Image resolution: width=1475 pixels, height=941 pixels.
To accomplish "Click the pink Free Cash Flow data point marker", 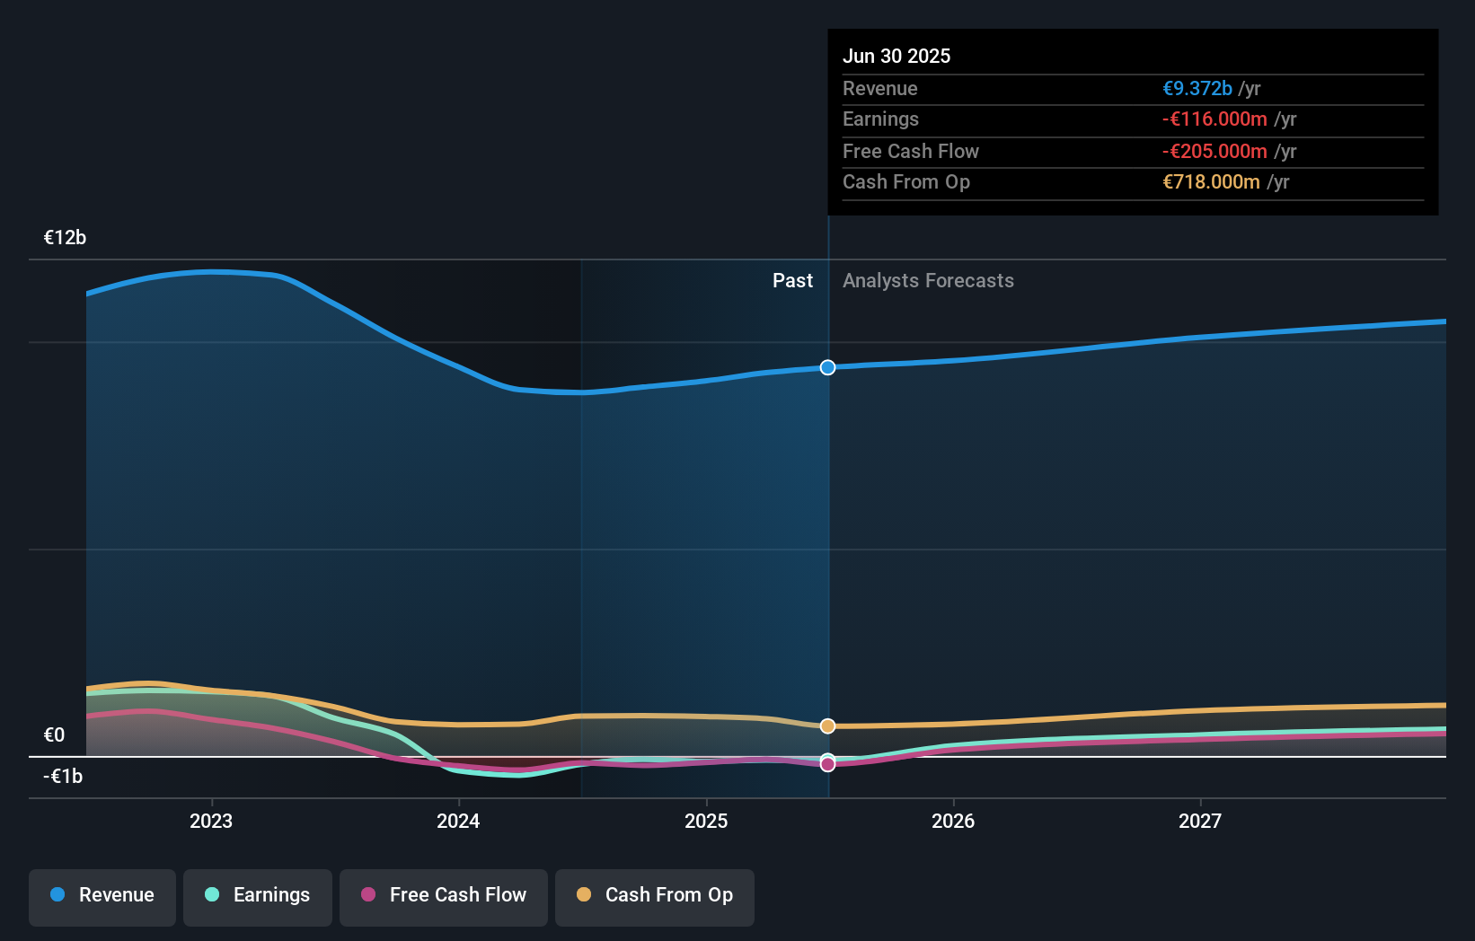I will 827,764.
